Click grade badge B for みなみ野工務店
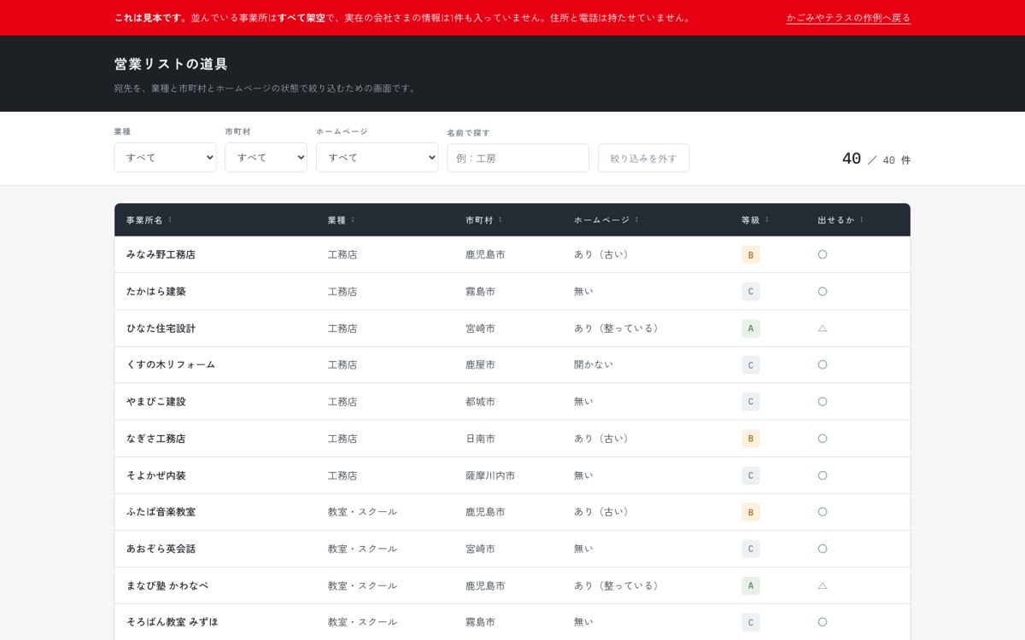Screen dimensions: 1025x640 click(751, 254)
